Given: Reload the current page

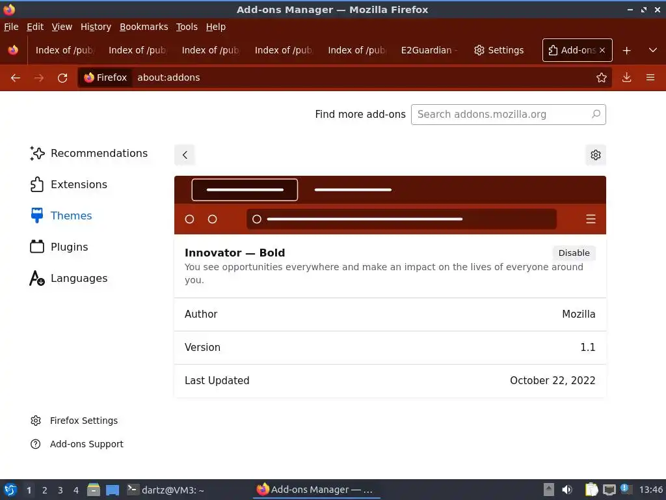Looking at the screenshot, I should click(62, 78).
